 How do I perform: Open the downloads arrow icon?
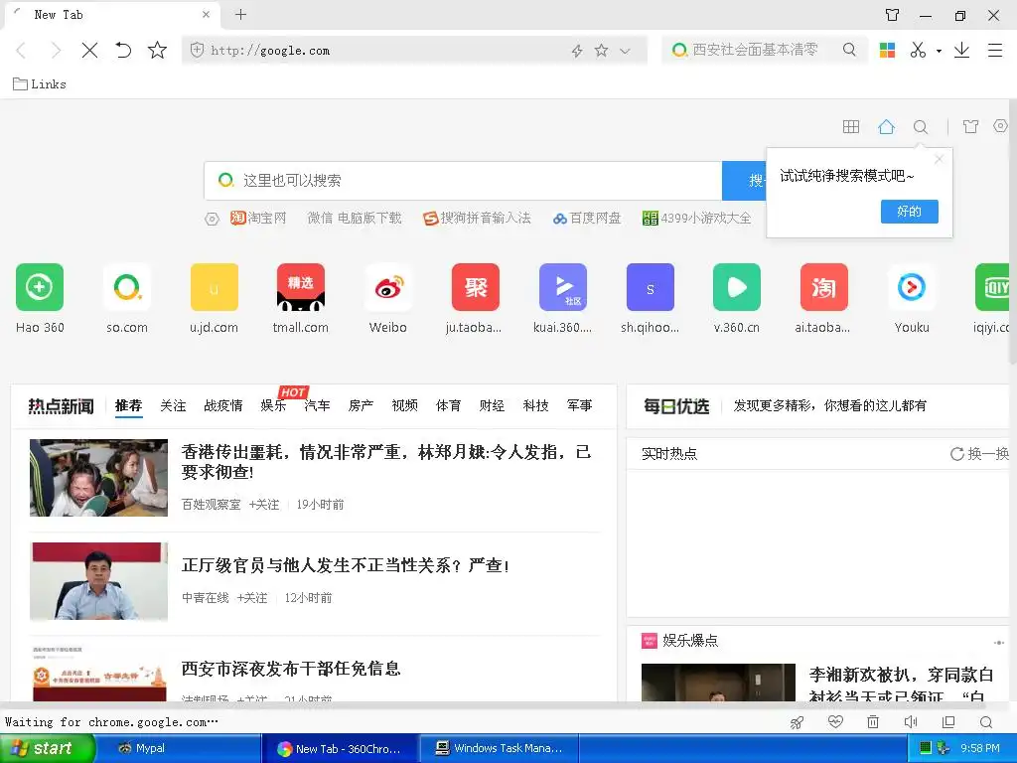pyautogui.click(x=961, y=50)
